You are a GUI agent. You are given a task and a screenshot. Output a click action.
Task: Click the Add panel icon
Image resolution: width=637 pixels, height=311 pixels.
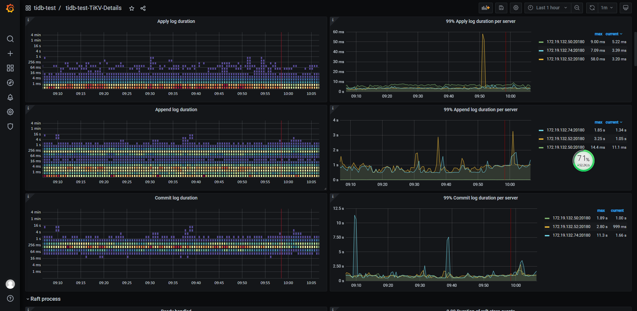[x=485, y=8]
